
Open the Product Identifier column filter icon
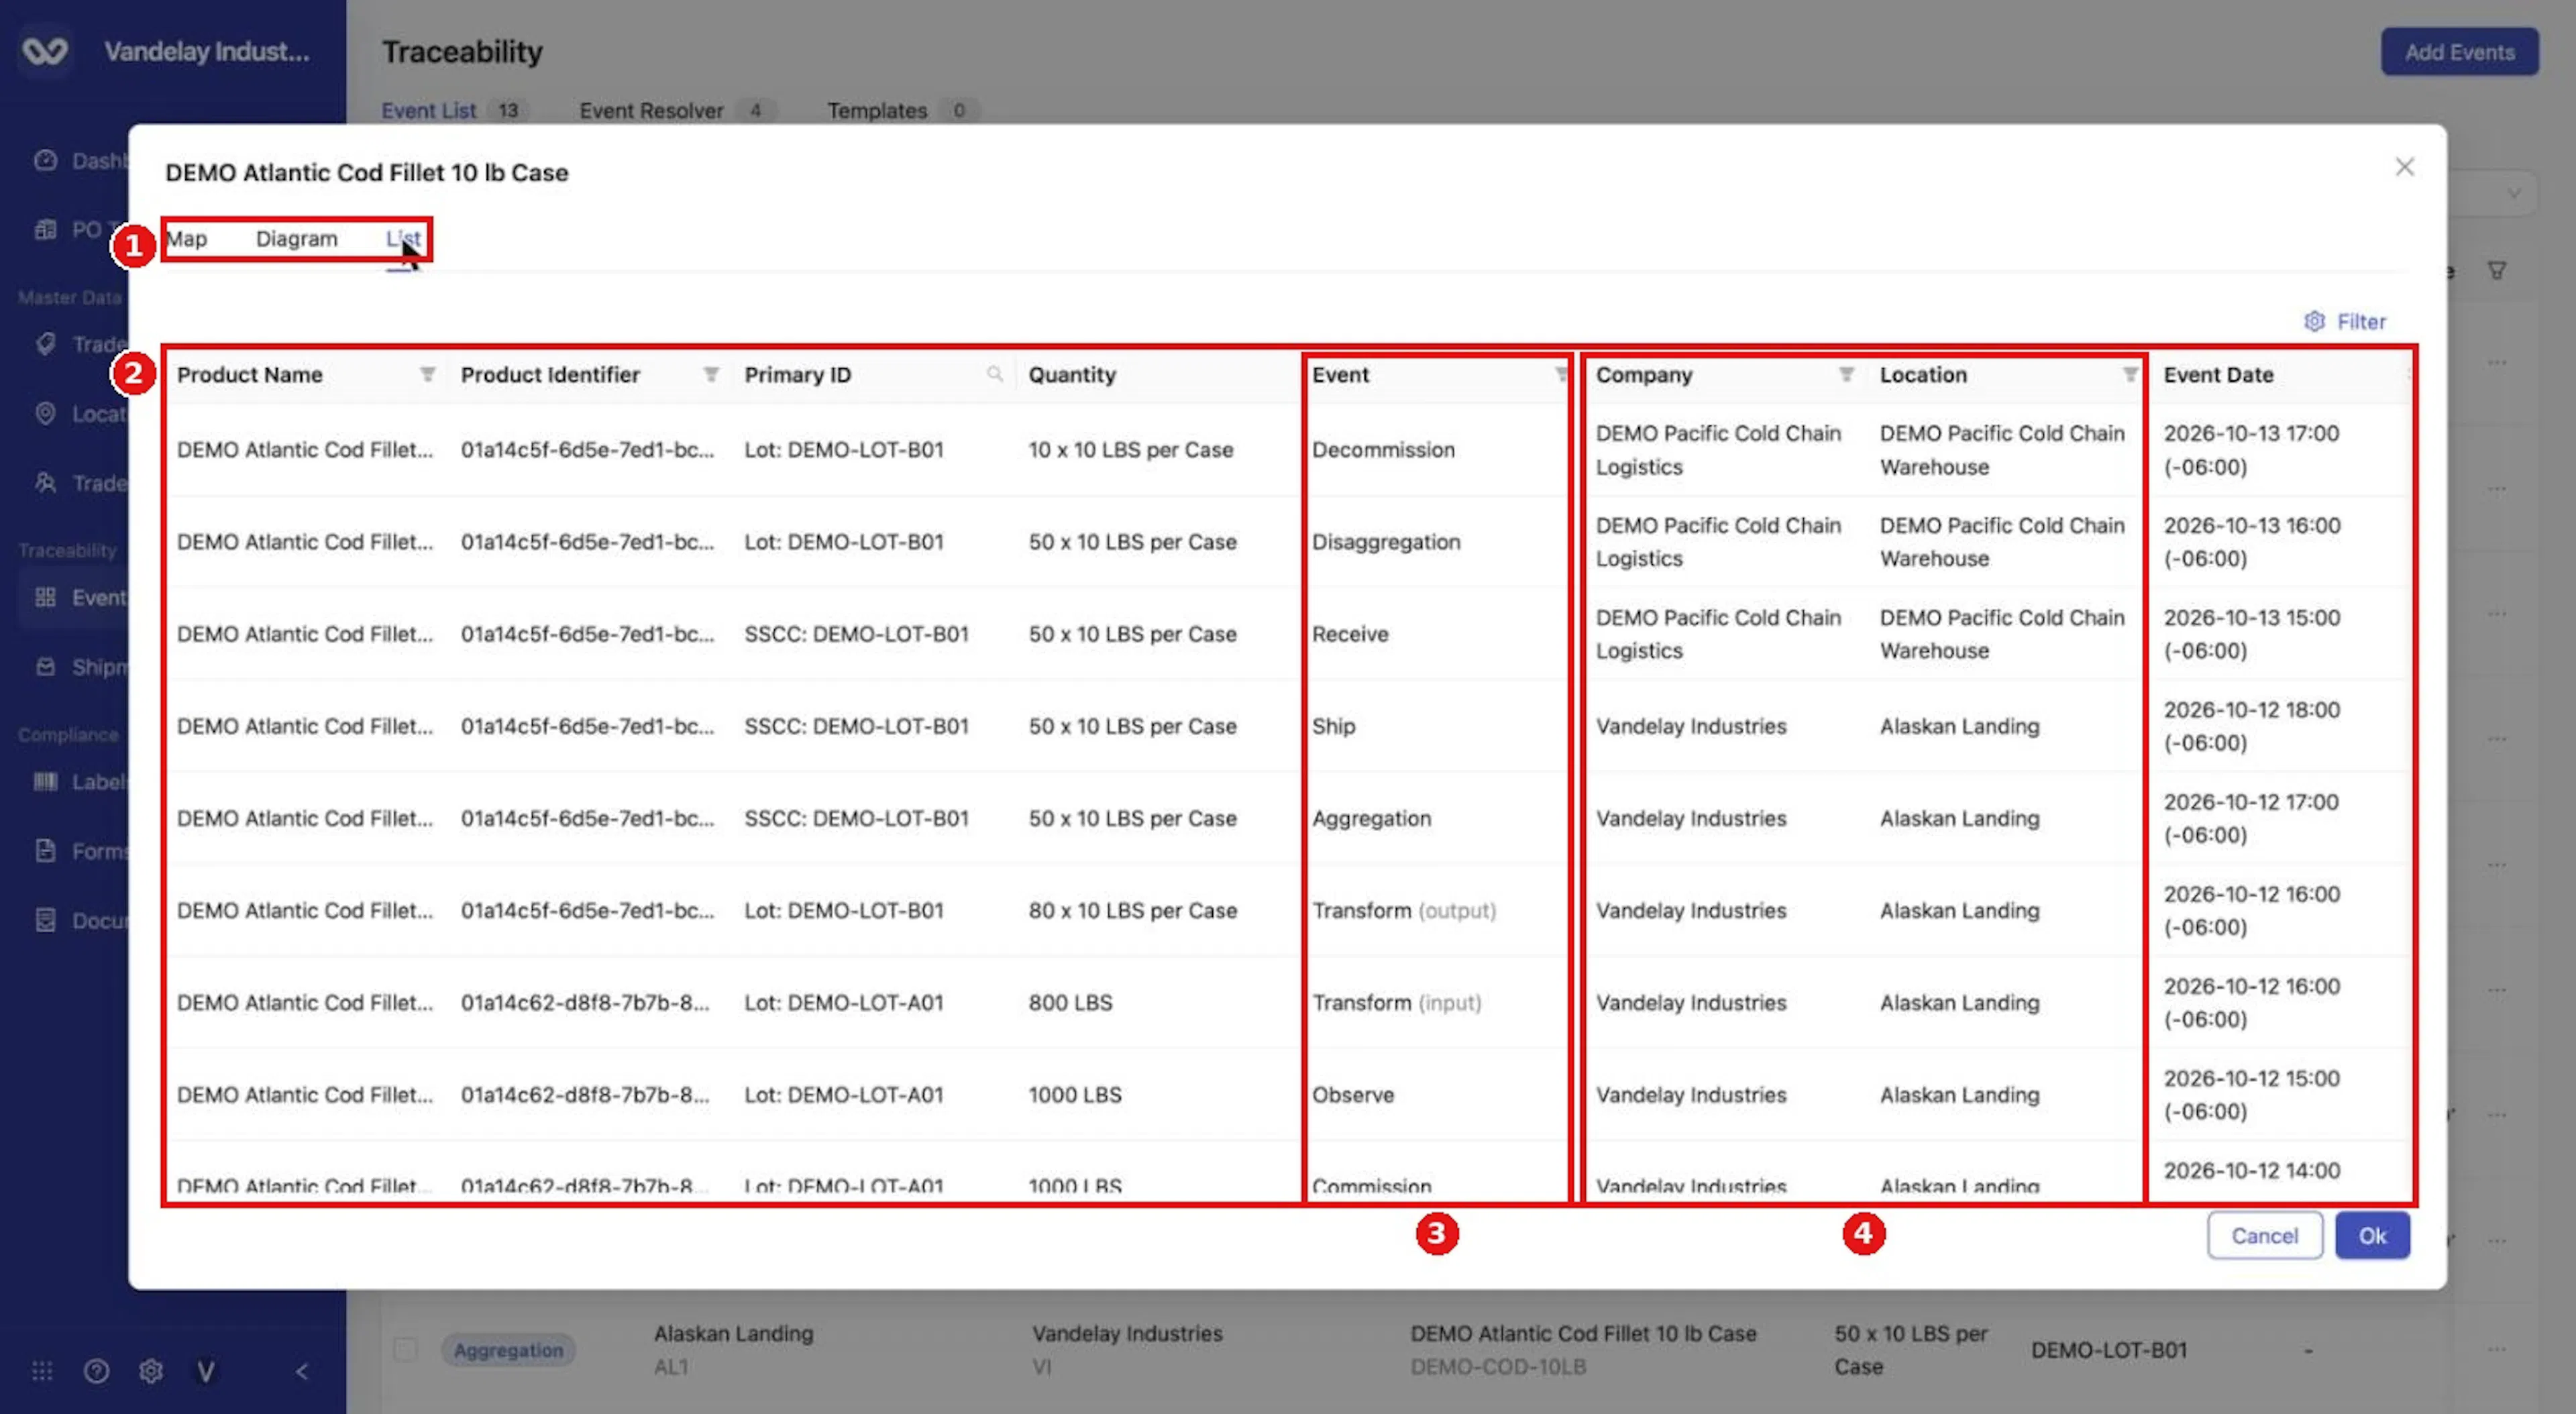tap(711, 374)
